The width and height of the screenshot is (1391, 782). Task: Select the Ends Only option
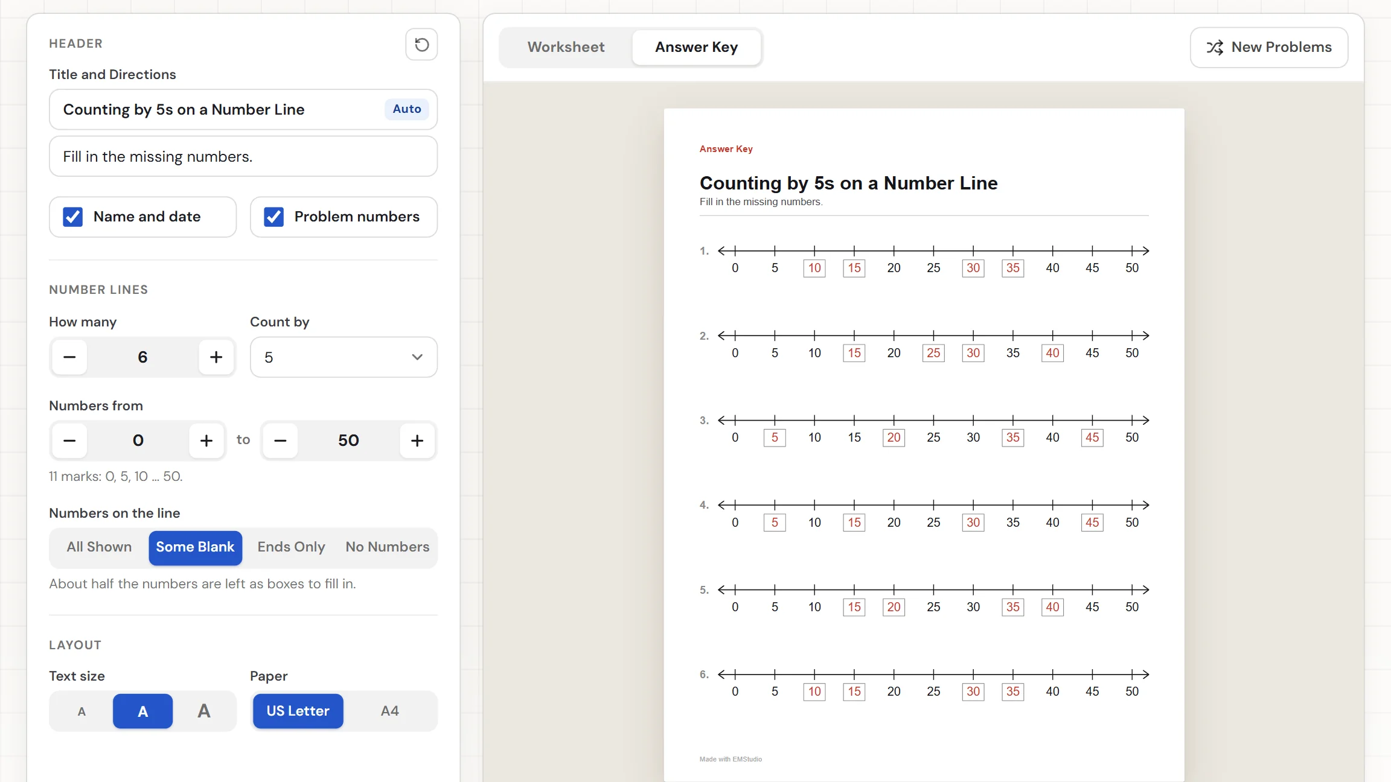291,547
